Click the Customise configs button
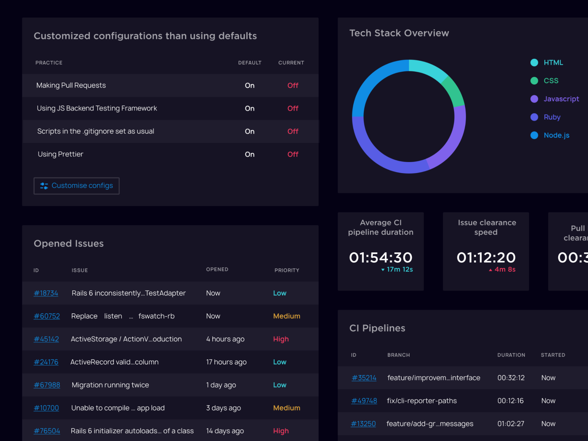 tap(76, 186)
